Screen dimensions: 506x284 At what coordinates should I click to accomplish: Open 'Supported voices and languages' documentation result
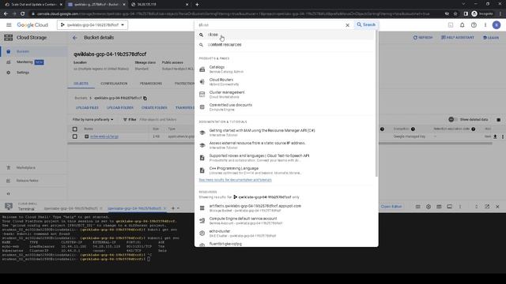point(285,158)
